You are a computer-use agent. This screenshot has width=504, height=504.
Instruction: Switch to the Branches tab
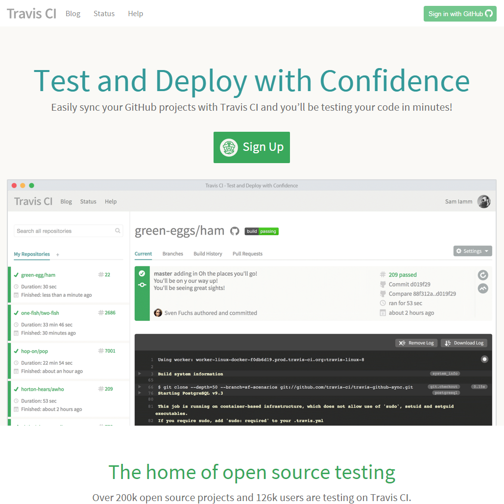click(x=172, y=254)
